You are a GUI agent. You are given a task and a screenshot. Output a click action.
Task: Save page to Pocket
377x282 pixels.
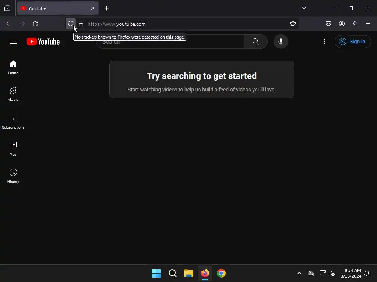point(328,24)
